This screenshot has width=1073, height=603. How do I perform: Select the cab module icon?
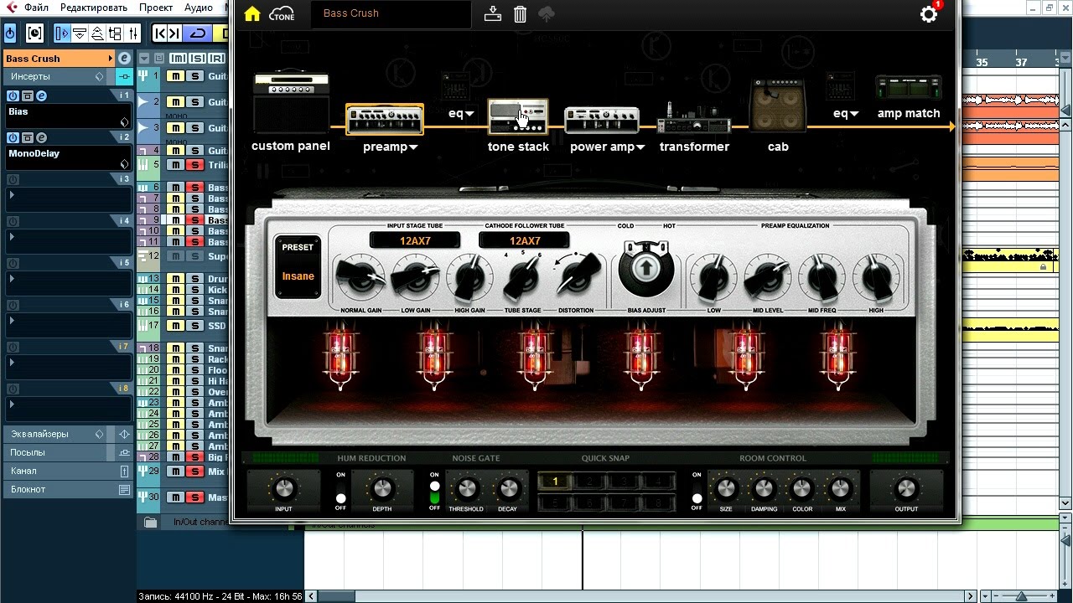778,106
